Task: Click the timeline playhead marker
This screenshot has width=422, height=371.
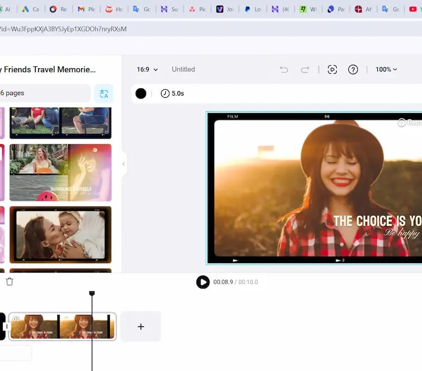Action: (x=92, y=293)
